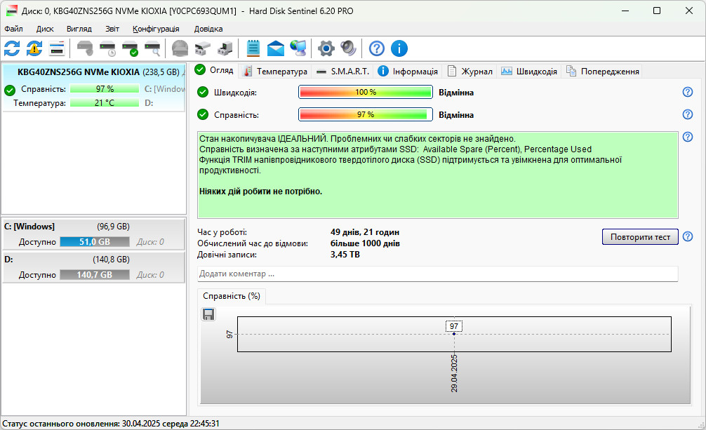Open settings via the gear icon

(326, 48)
